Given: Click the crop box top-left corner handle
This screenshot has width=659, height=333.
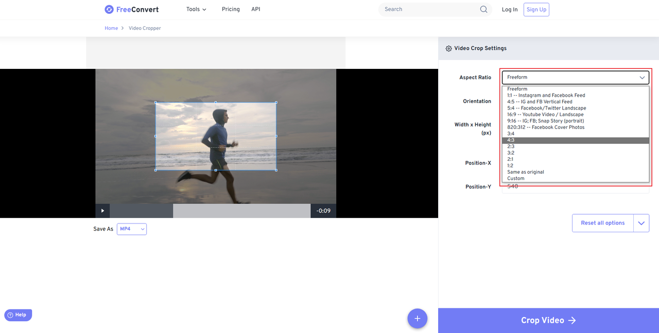Looking at the screenshot, I should click(155, 102).
